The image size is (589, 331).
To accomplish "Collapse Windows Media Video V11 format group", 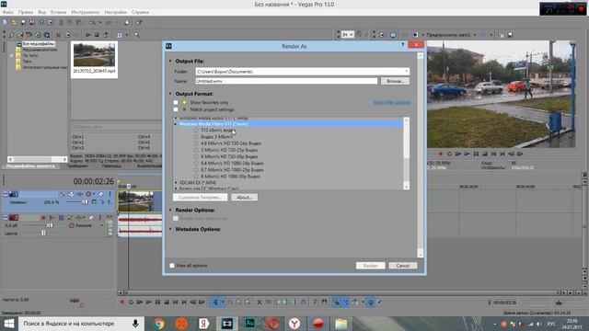I will [x=176, y=124].
